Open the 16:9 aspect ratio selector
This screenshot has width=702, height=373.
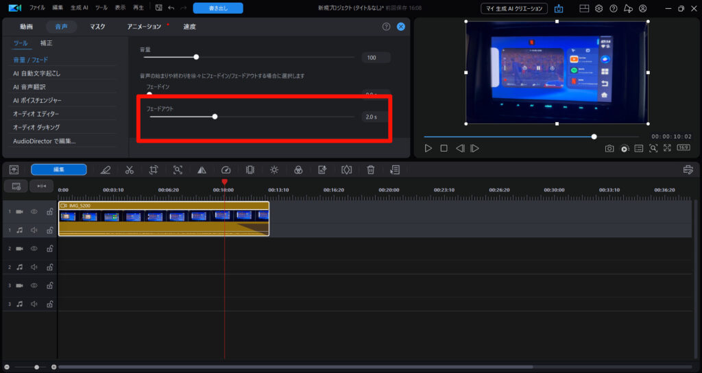tap(683, 148)
